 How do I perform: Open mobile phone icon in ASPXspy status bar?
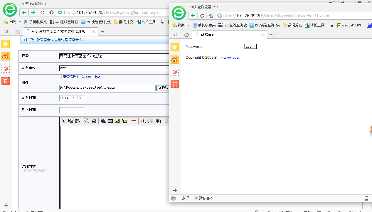tap(366, 198)
